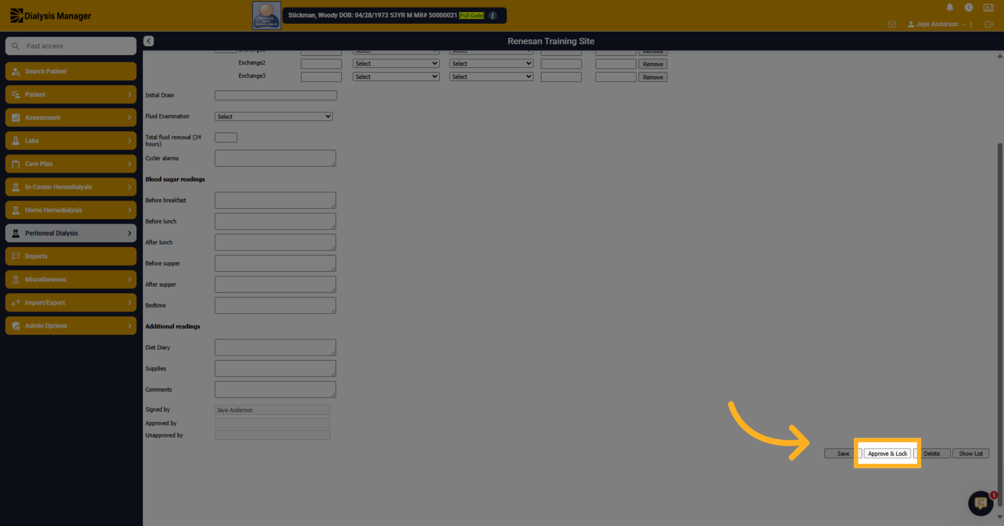Expand the Miscellaneous menu
The image size is (1004, 526).
pos(71,280)
